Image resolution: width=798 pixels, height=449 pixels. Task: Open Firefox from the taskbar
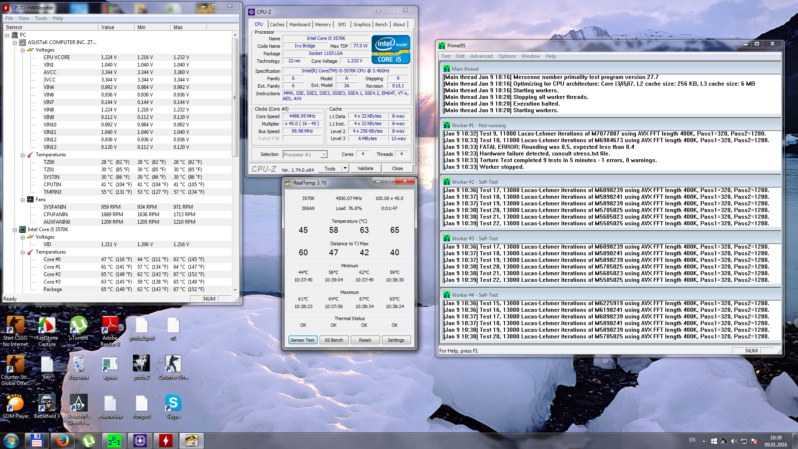tap(63, 441)
